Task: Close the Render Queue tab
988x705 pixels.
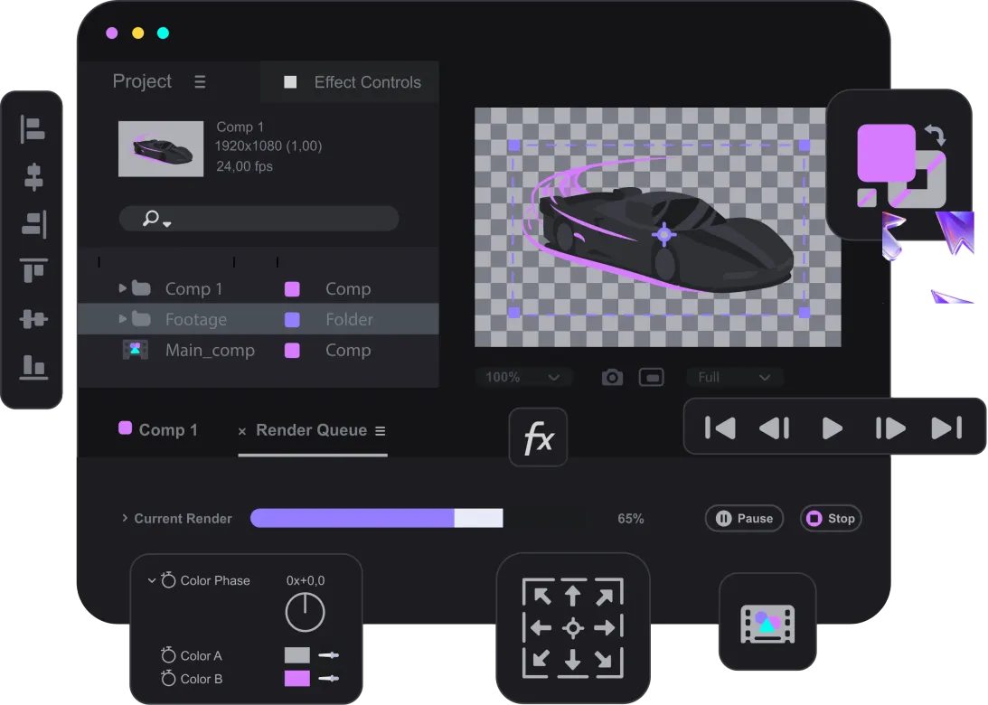Action: pos(242,431)
